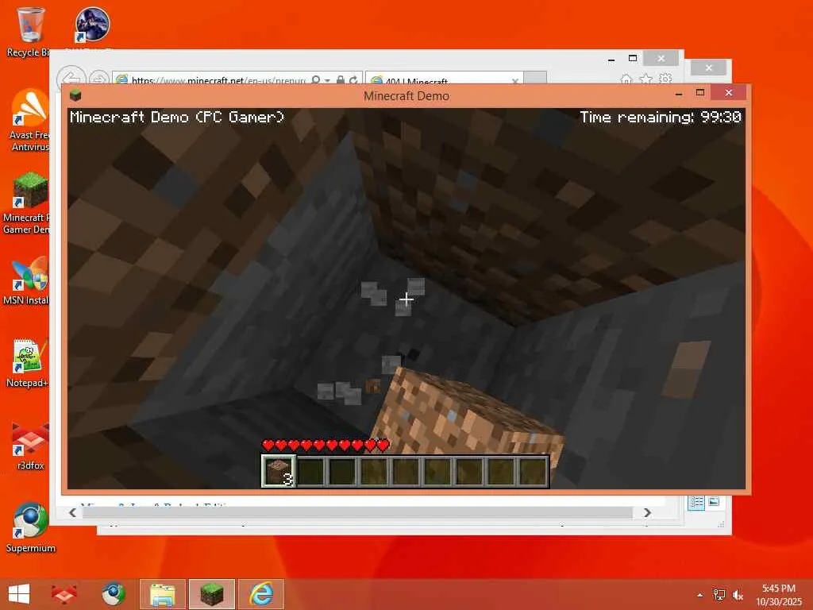
Task: Click the right arrow of IE horizontal scrollbar
Action: [x=647, y=512]
